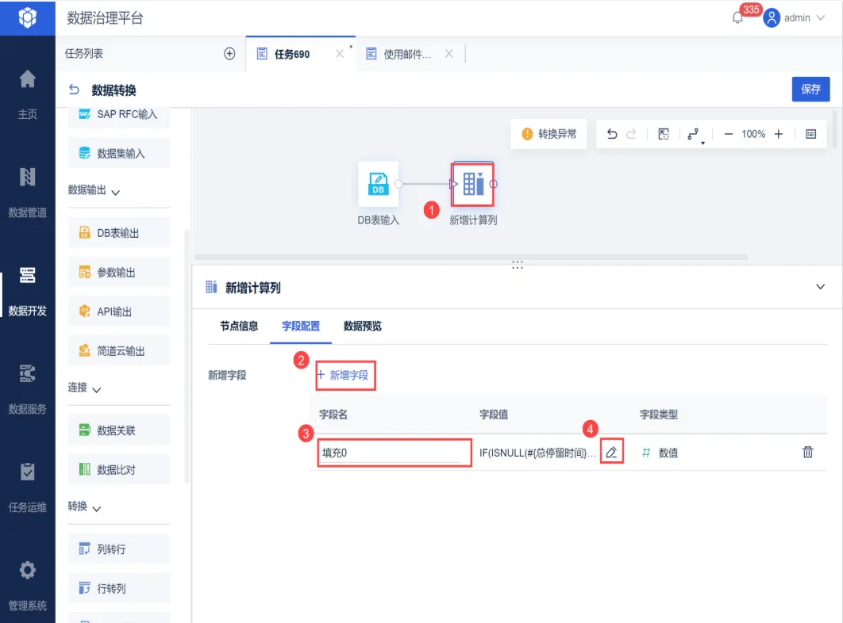Undo the last canvas action
The height and width of the screenshot is (623, 843).
click(x=612, y=134)
